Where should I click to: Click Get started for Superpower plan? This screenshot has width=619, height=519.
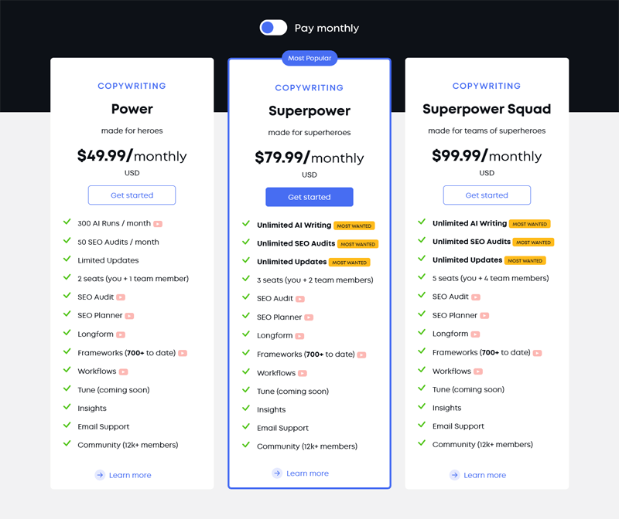click(309, 197)
